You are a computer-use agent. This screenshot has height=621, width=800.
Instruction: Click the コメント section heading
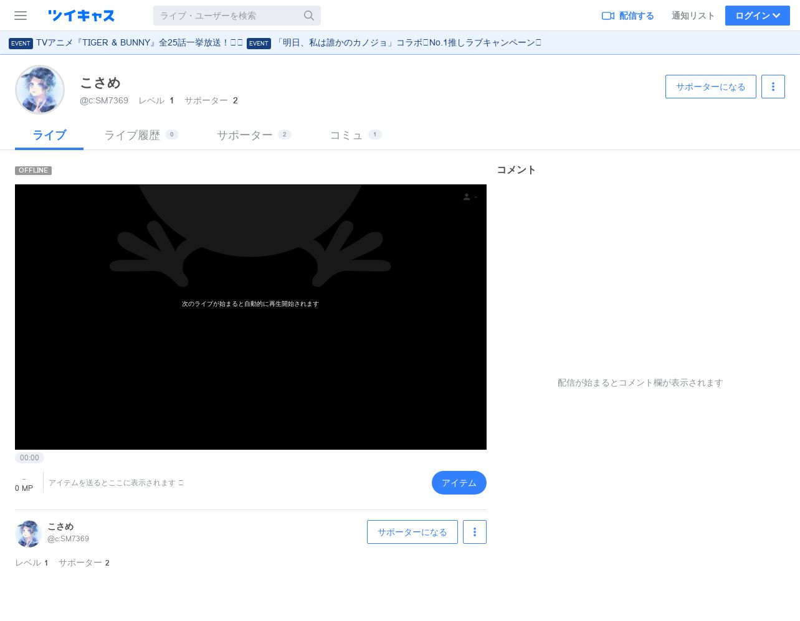coord(516,169)
